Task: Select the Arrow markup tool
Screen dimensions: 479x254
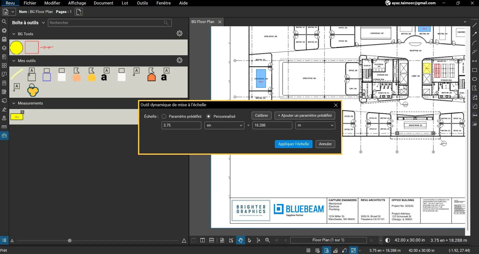Action: (x=475, y=34)
